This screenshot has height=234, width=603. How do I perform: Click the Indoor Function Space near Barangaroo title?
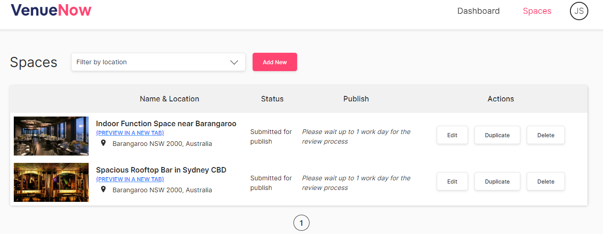[x=166, y=123]
